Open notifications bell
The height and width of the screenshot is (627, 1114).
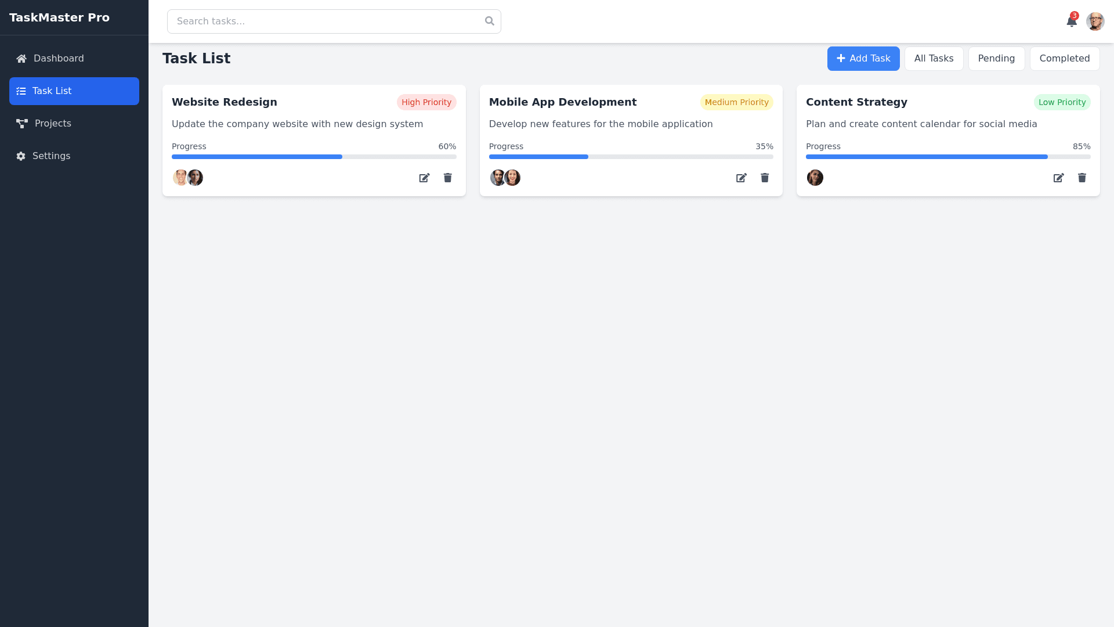pyautogui.click(x=1071, y=21)
